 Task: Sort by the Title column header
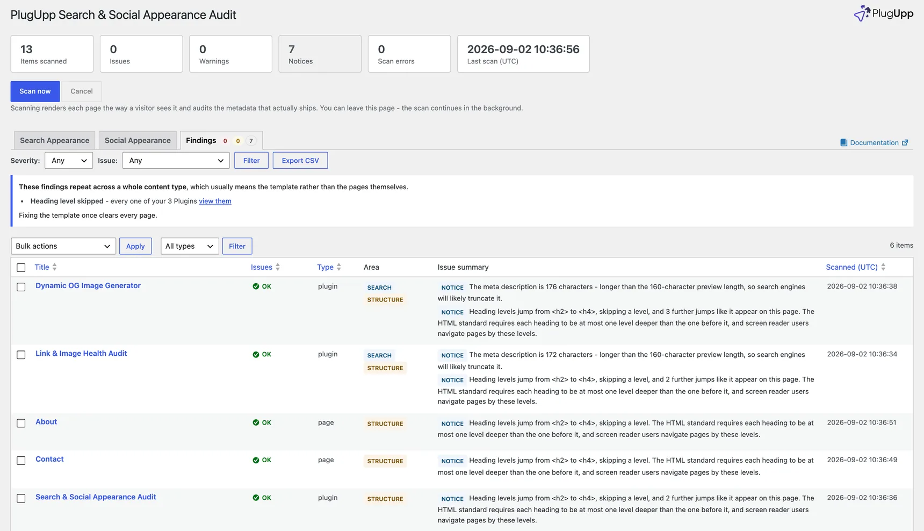click(x=42, y=267)
